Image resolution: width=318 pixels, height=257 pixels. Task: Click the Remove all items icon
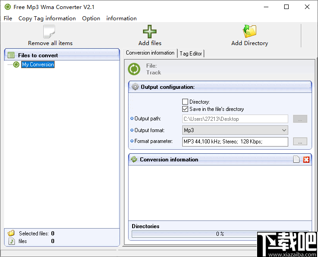pos(49,32)
